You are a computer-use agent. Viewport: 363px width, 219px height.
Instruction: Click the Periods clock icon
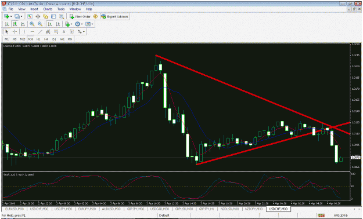coord(78,24)
